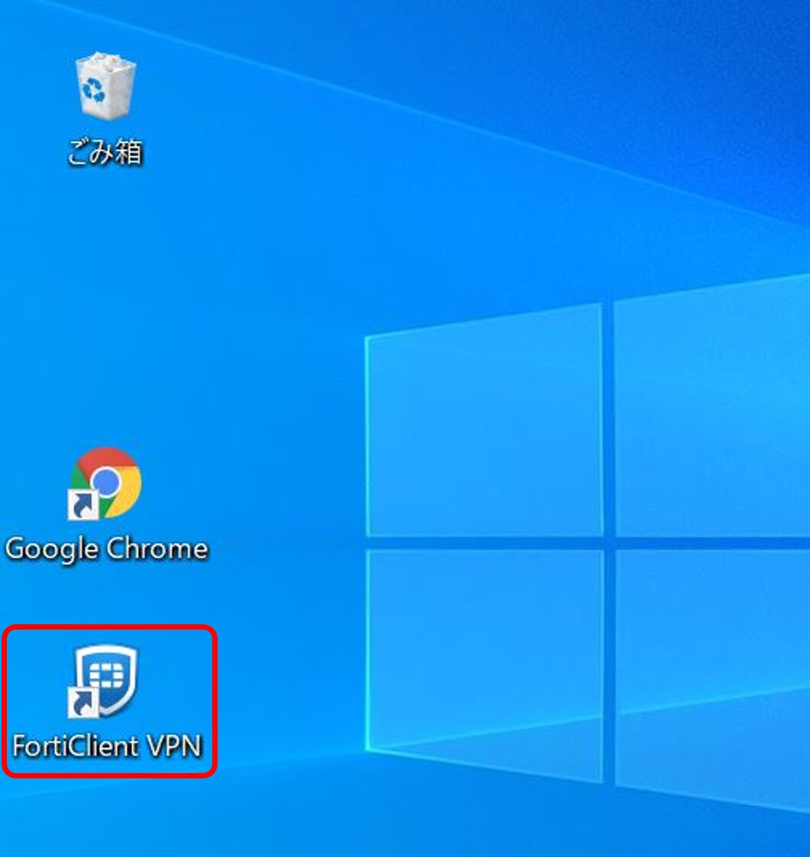Click the Google Chrome label text

(x=107, y=549)
